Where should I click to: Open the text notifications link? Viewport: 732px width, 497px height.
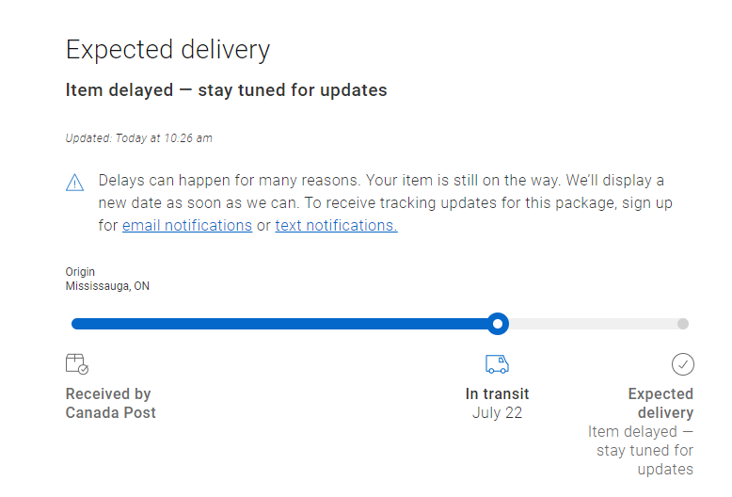pyautogui.click(x=336, y=226)
